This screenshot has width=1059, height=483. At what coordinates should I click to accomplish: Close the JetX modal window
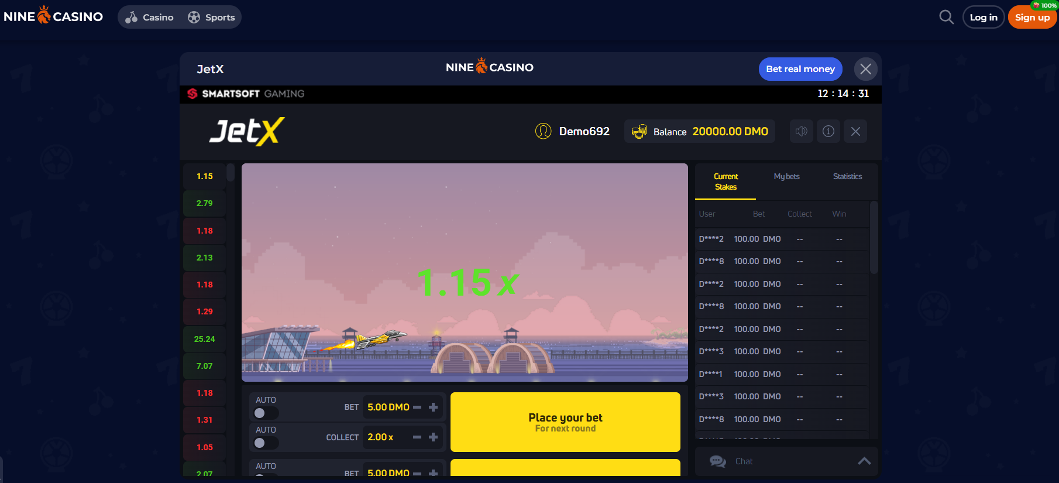(866, 69)
